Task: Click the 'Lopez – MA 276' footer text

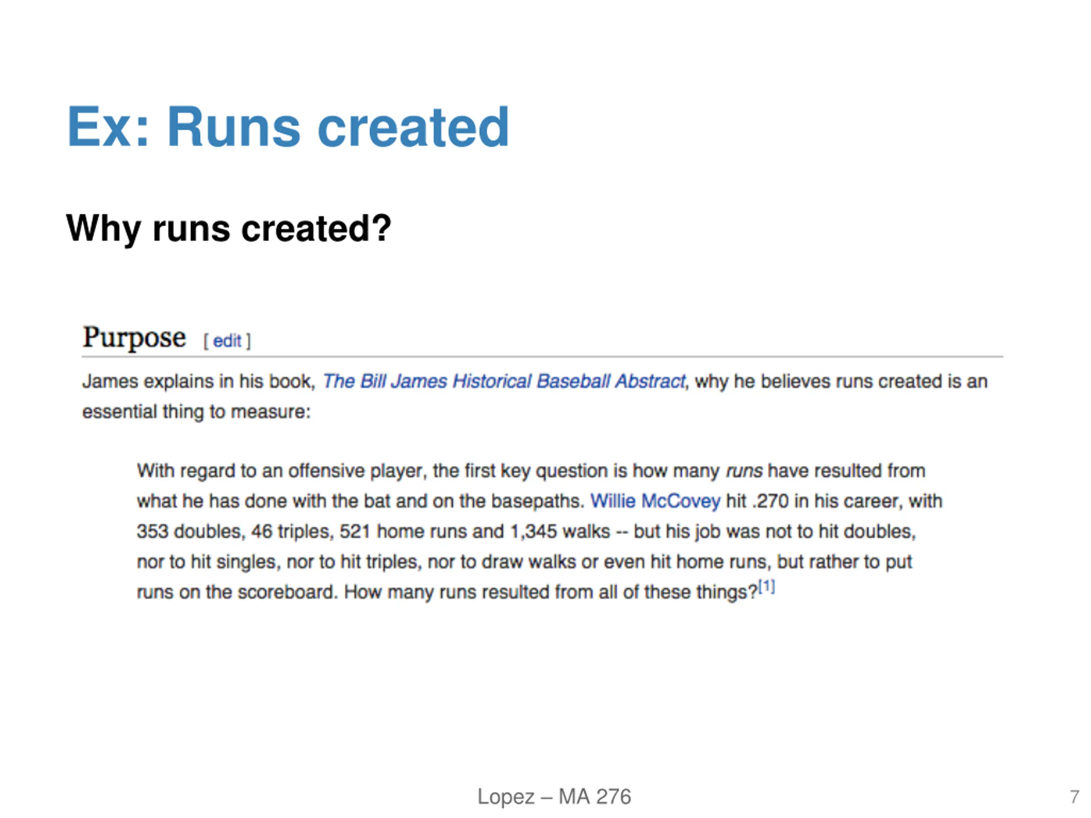Action: (554, 796)
